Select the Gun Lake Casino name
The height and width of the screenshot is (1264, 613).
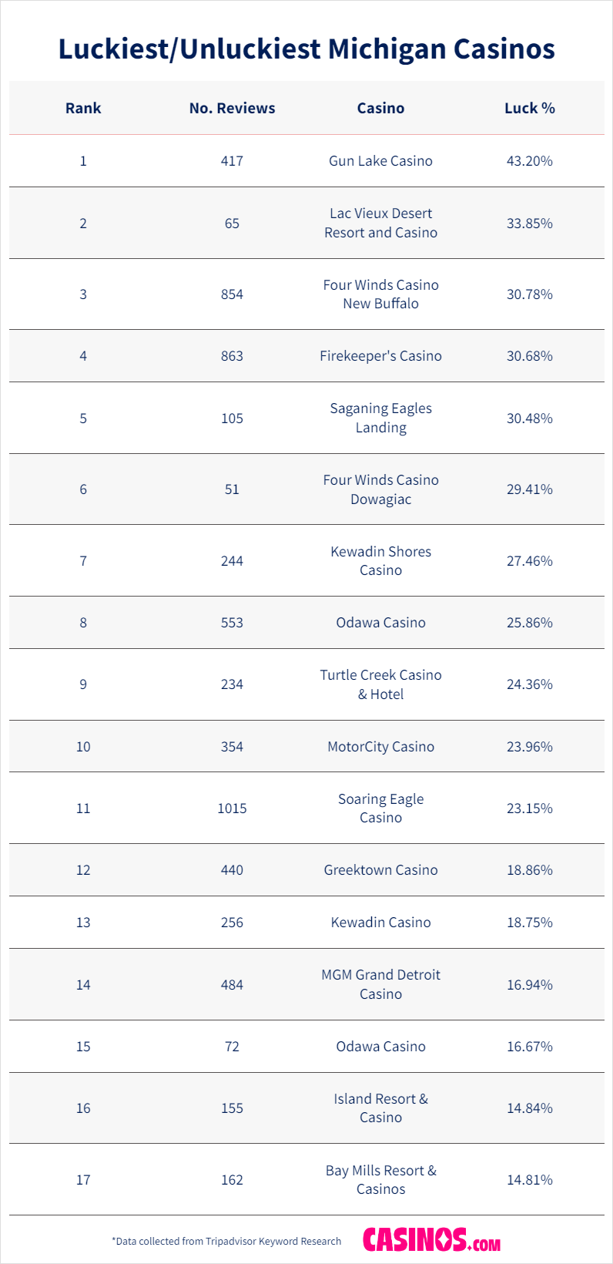pyautogui.click(x=380, y=161)
